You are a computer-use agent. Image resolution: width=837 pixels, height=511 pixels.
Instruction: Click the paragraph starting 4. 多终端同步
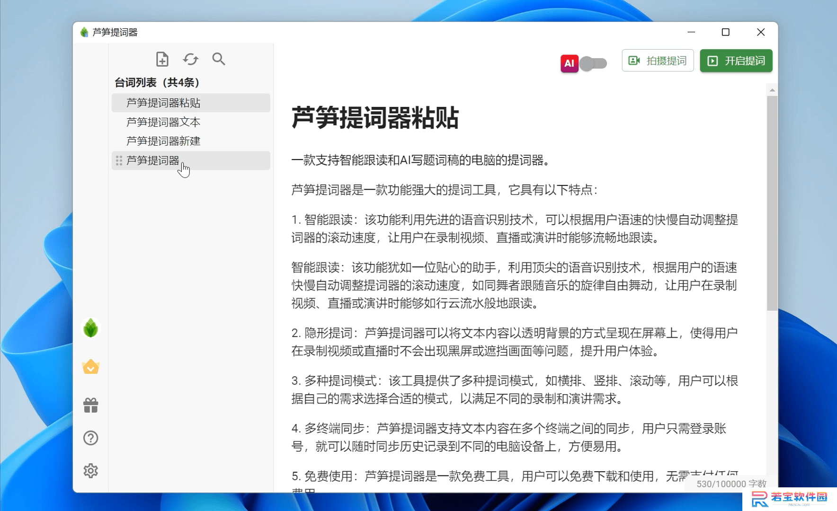(x=509, y=438)
